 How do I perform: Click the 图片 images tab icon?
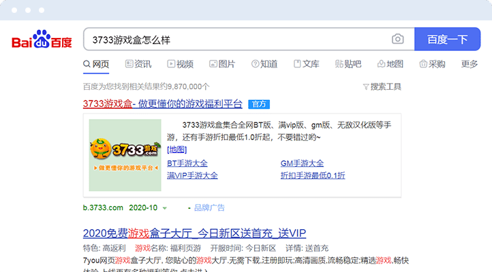point(213,64)
